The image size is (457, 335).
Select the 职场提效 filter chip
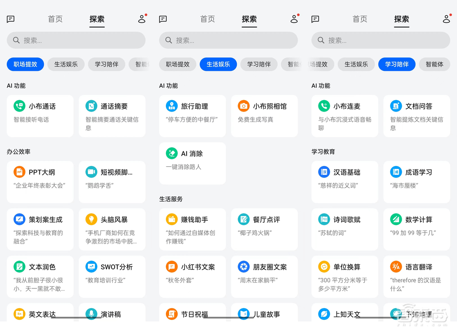(25, 64)
